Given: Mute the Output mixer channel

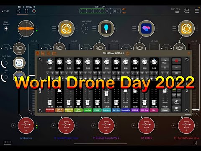Looking at the screenshot, I should (162, 73).
